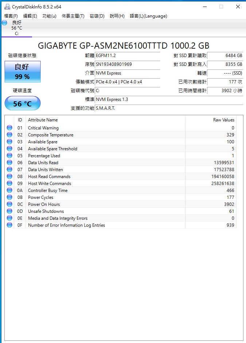This screenshot has height=343, width=246.
Task: Click the blue status orb beside the 良好 C: drive entry
Action: pyautogui.click(x=5, y=23)
